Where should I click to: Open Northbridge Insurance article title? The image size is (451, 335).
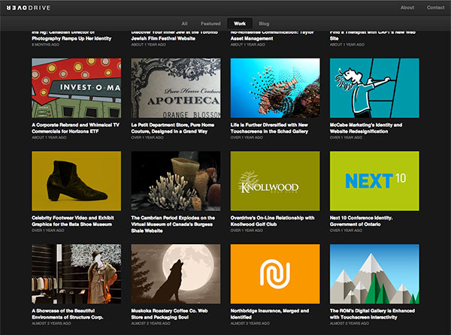pos(270,314)
